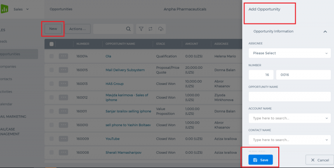Check the Mail Delivery Subsystem row checkbox

coord(52,70)
